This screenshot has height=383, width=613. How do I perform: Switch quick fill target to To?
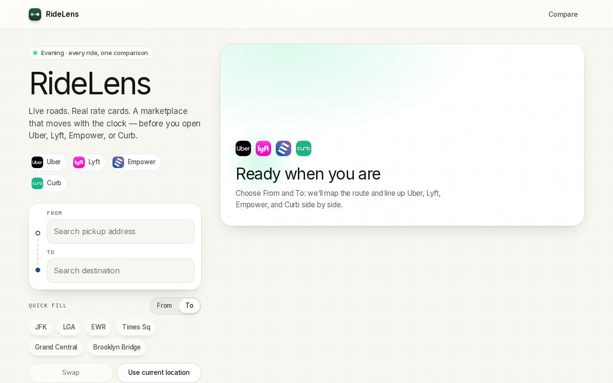pyautogui.click(x=190, y=305)
